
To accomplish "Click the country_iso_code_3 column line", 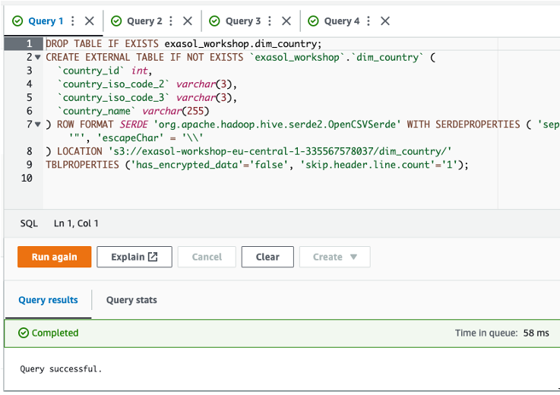I will pos(147,97).
